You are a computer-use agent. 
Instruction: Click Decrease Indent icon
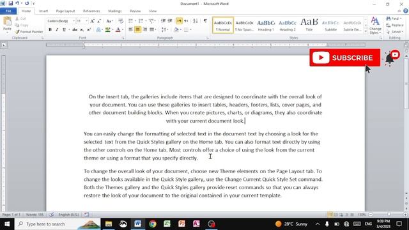[x=164, y=21]
